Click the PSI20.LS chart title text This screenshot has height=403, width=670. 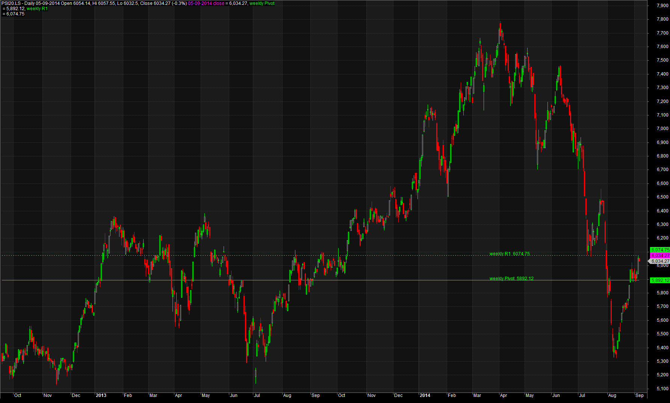[94, 3]
